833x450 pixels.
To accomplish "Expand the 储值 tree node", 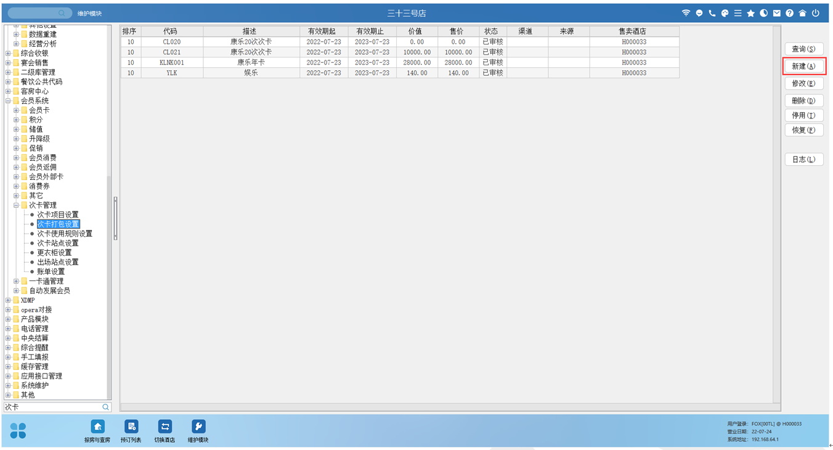I will (x=16, y=129).
